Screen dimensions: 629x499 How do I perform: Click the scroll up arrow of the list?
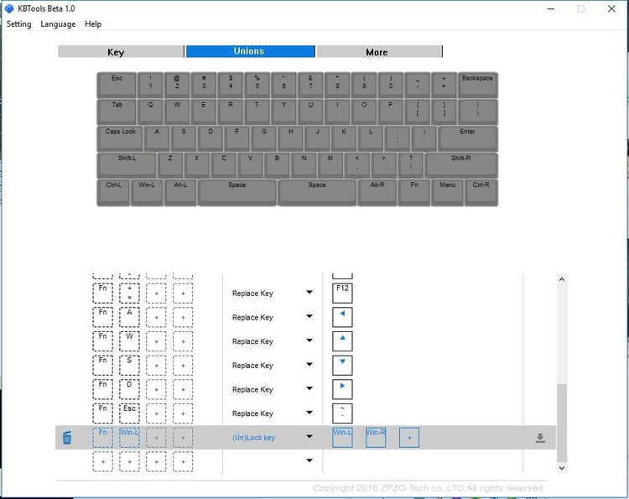pyautogui.click(x=562, y=280)
